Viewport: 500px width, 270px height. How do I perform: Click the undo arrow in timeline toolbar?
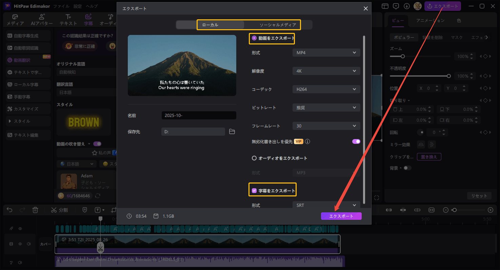coord(9,210)
